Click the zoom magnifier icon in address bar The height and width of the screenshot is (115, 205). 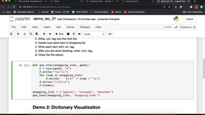164,7
